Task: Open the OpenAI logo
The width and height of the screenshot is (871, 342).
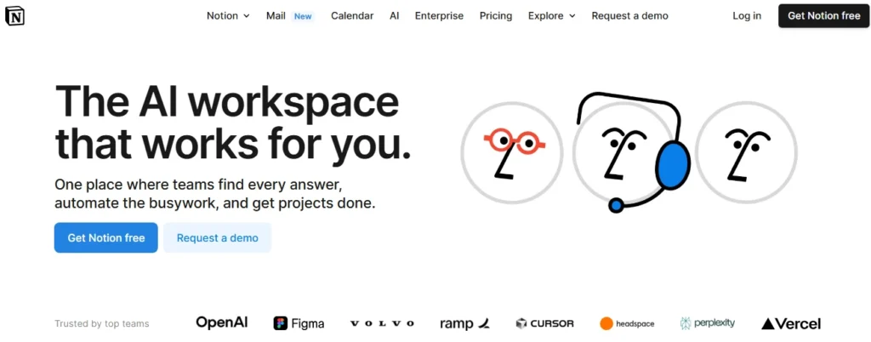Action: 222,322
